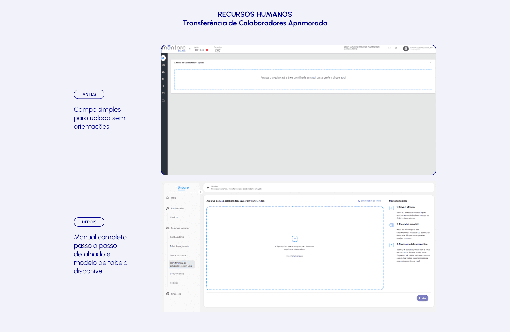The width and height of the screenshot is (510, 332).
Task: Click the home icon in the old dark sidebar
Action: point(163,58)
